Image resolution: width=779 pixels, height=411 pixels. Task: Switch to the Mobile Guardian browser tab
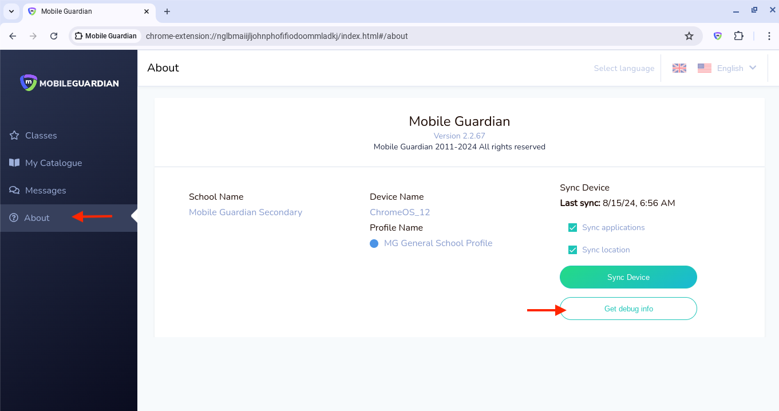click(86, 11)
